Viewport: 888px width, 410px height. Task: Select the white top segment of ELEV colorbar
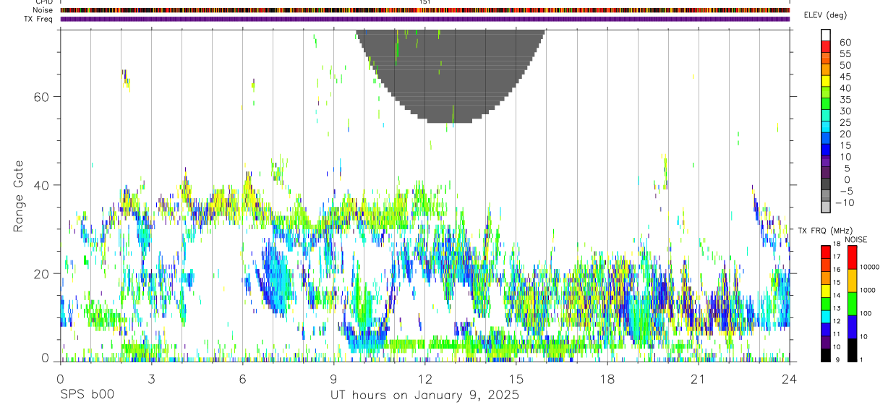(x=826, y=34)
